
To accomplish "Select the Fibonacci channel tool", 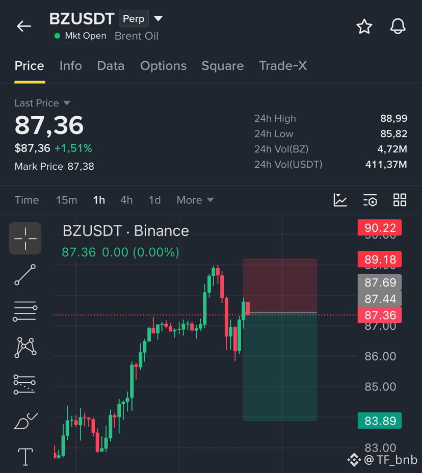I will (x=24, y=384).
